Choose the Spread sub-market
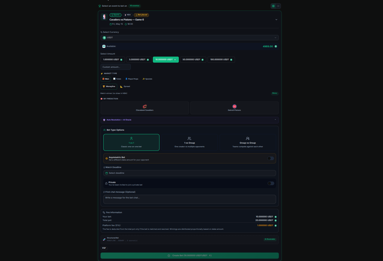This screenshot has height=261, width=383. click(125, 86)
